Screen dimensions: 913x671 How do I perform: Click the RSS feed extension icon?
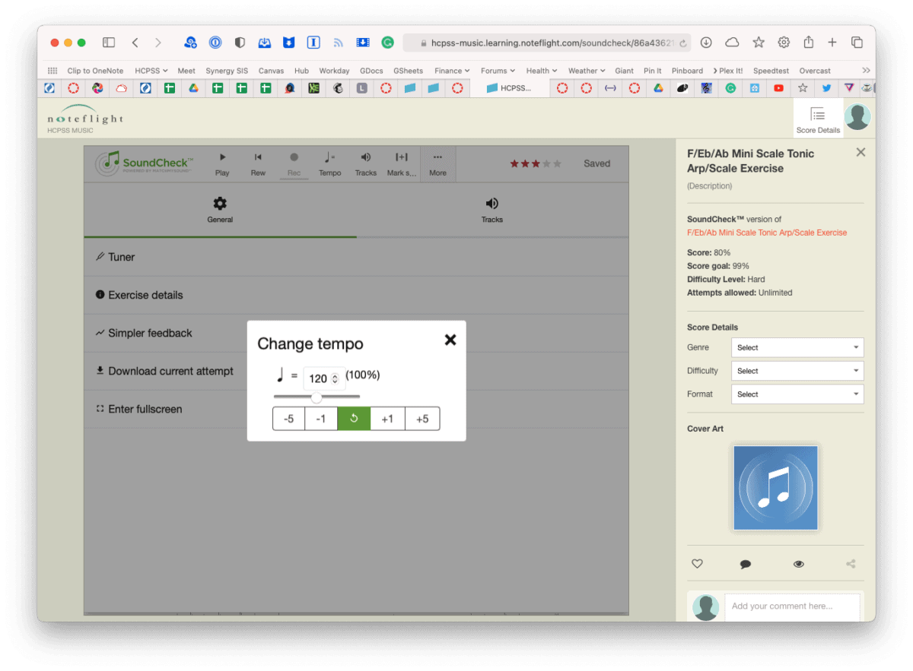tap(339, 43)
